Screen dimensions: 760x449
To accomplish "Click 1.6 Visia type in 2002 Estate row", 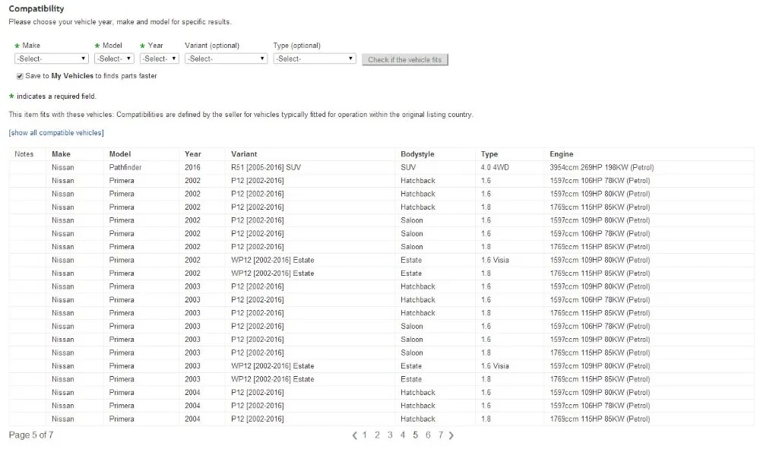I will tap(495, 260).
